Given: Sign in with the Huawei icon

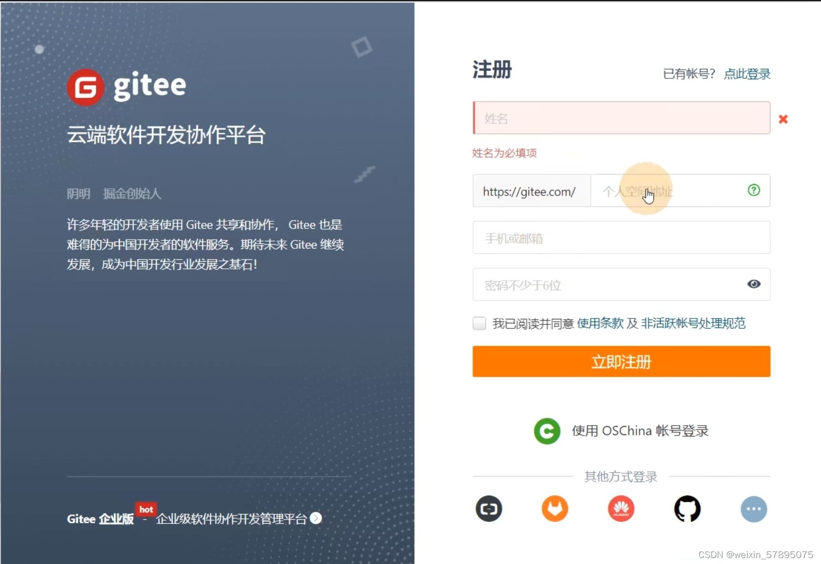Looking at the screenshot, I should (x=621, y=509).
